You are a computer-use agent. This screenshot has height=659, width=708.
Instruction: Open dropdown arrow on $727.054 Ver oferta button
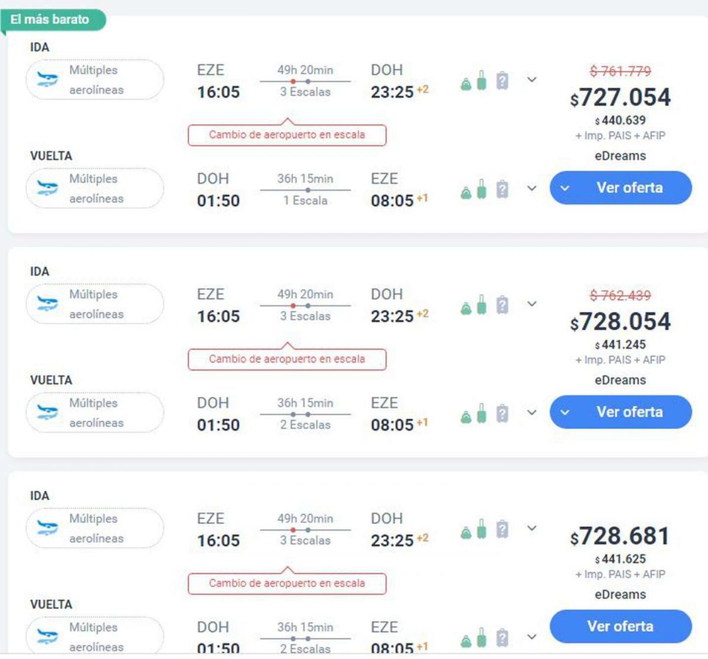click(565, 188)
